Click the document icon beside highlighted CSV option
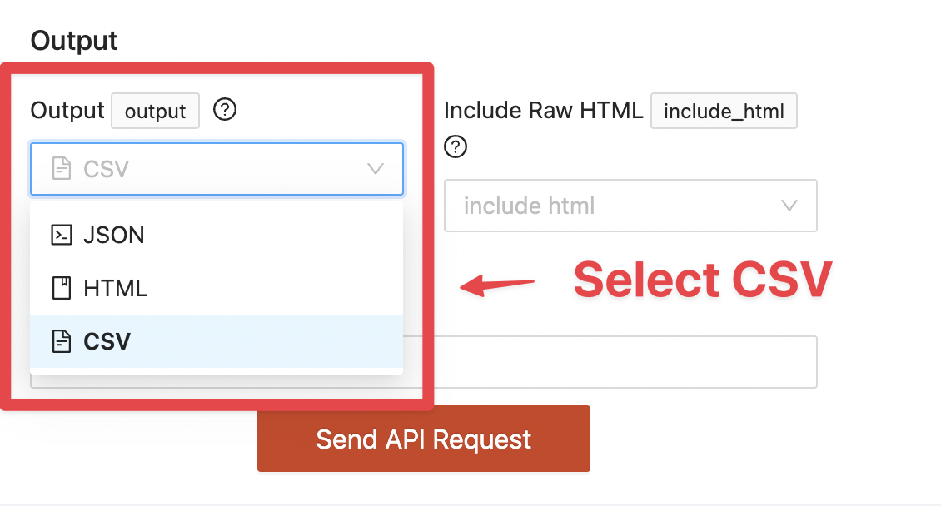 (62, 341)
